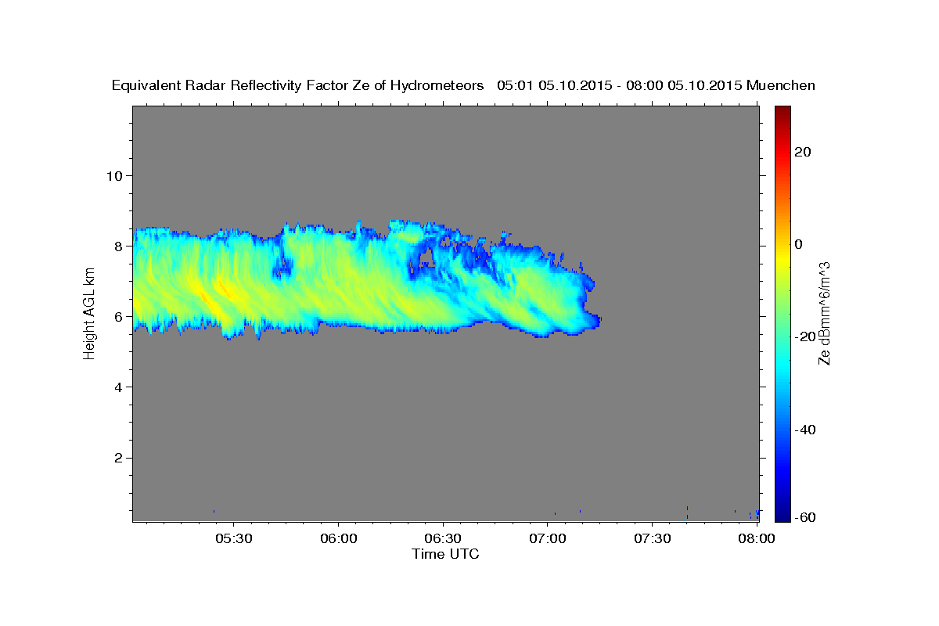
Task: Select the 05:30 time tick label
Action: (x=234, y=538)
